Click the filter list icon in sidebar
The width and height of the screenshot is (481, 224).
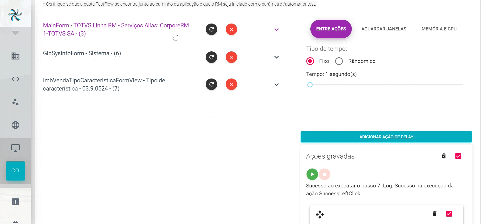(x=15, y=33)
